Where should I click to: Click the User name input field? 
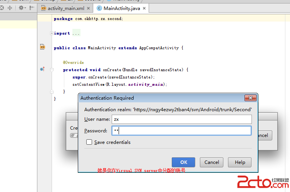pyautogui.click(x=182, y=119)
